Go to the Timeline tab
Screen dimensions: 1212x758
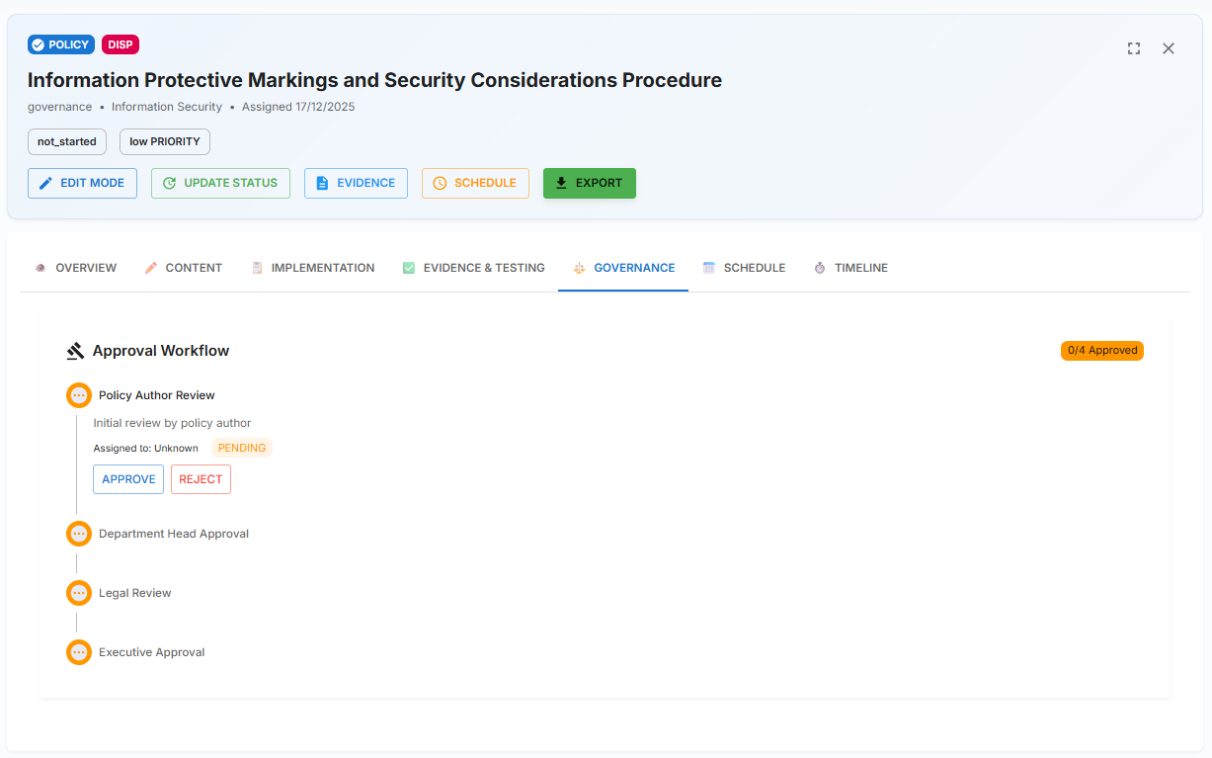pos(850,268)
